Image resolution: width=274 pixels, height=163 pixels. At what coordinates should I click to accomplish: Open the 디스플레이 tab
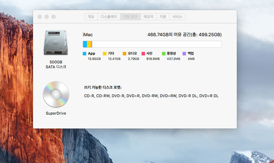click(109, 17)
